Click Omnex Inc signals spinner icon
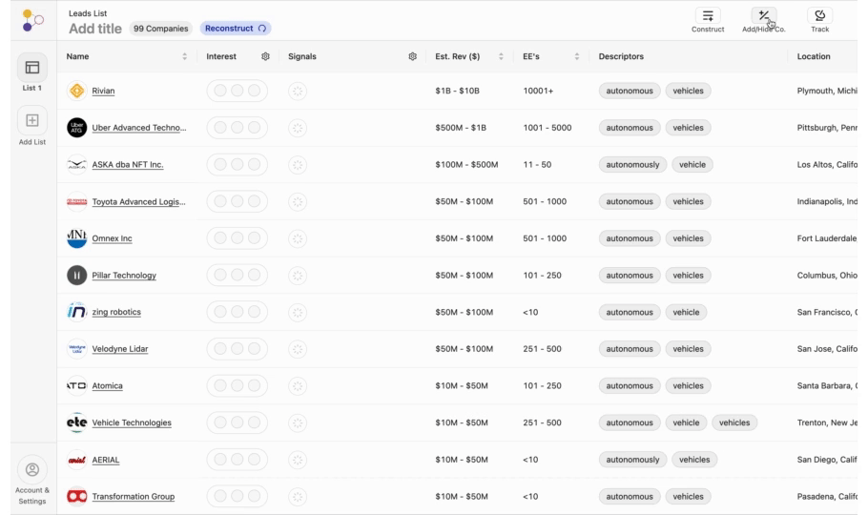Viewport: 868px width, 515px height. pos(298,238)
